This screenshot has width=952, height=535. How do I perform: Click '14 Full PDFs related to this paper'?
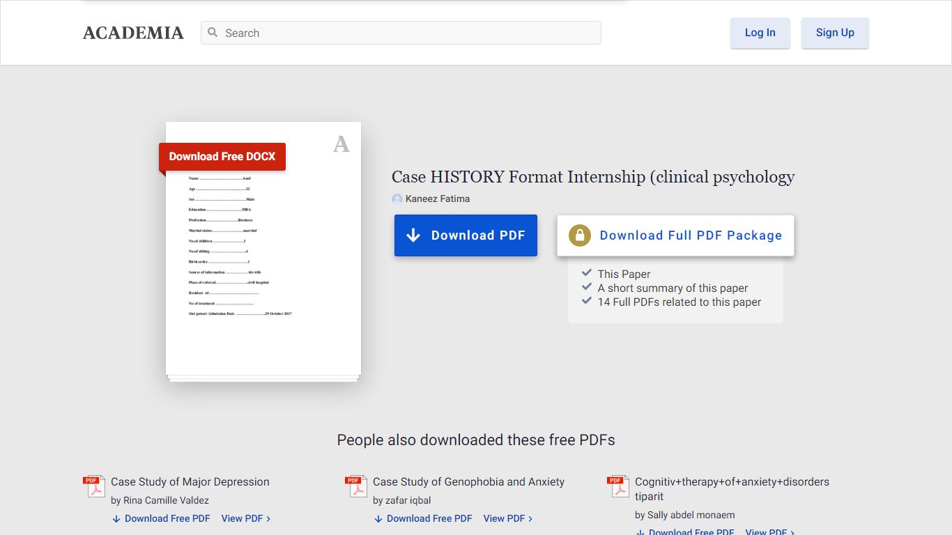coord(680,302)
